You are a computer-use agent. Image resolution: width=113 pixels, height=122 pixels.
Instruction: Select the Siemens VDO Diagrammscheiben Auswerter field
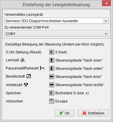click(x=57, y=21)
